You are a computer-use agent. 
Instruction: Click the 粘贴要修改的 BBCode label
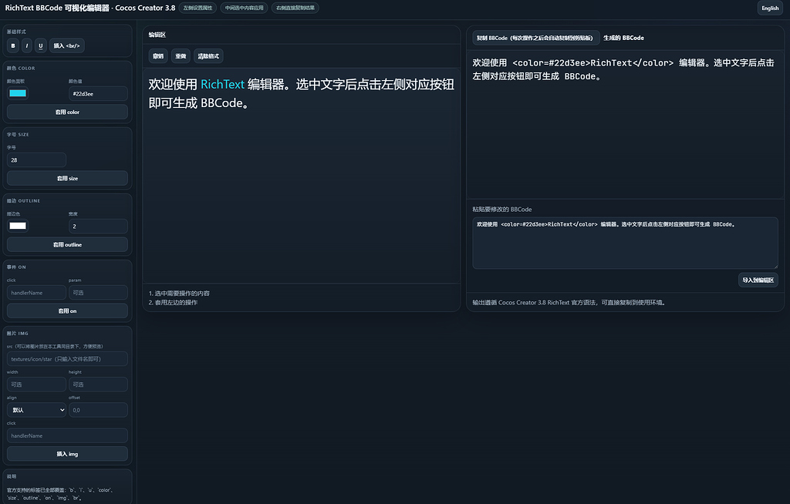point(501,210)
